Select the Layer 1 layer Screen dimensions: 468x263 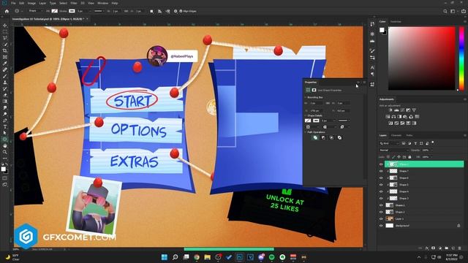click(424, 219)
